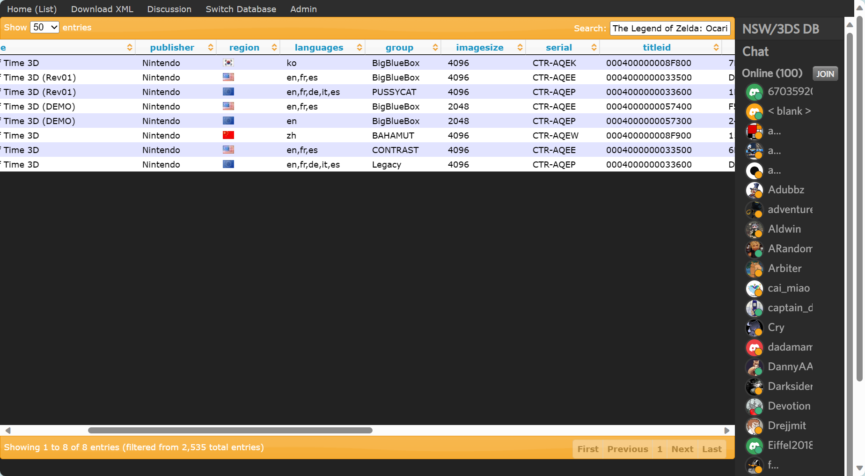
Task: Select page 1 in pagination
Action: click(x=660, y=449)
